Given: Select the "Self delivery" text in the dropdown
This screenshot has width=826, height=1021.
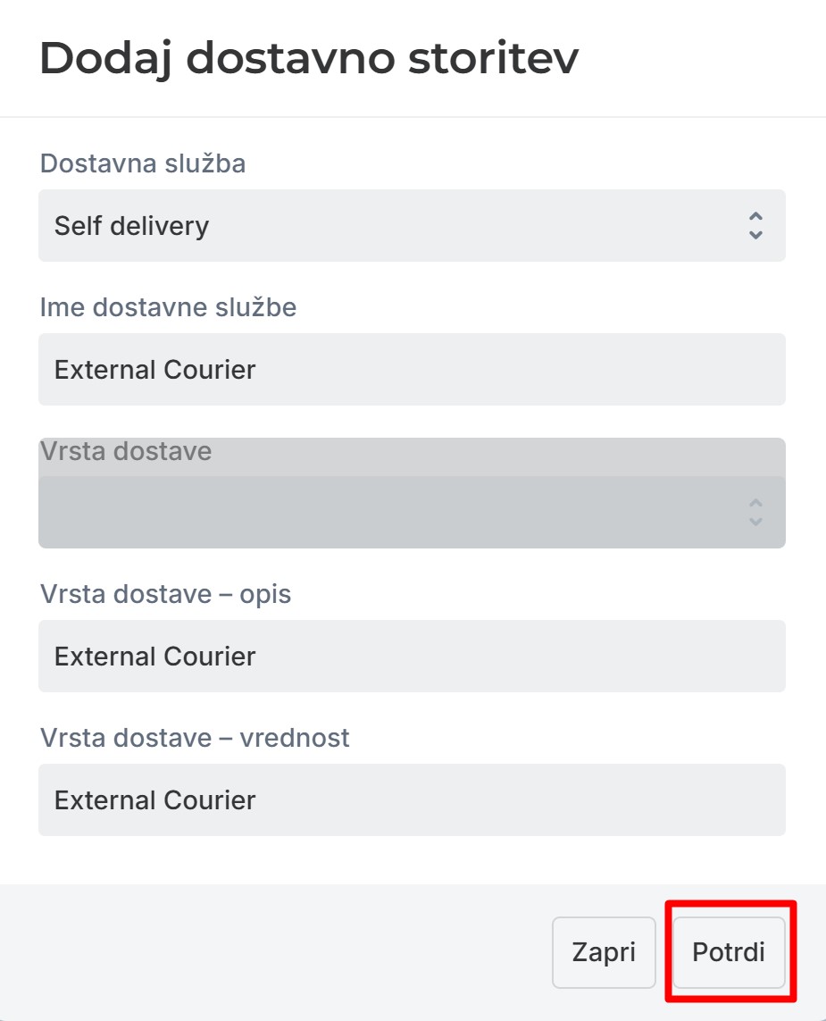Looking at the screenshot, I should (131, 226).
